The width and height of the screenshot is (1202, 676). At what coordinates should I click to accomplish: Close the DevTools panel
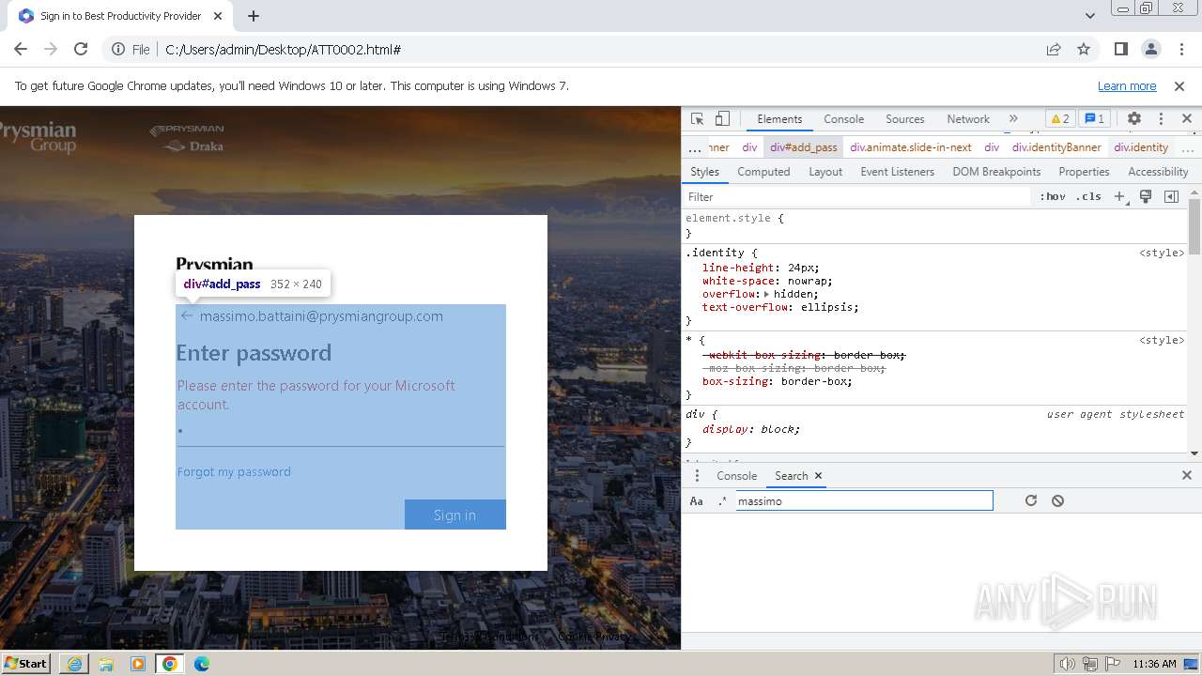(x=1187, y=119)
